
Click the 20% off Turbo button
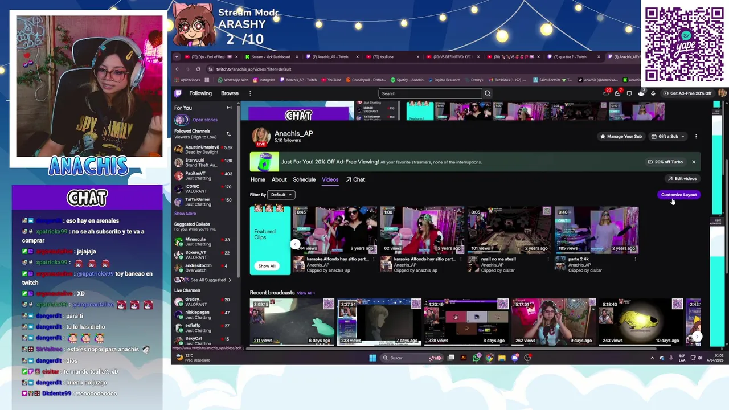pyautogui.click(x=665, y=162)
